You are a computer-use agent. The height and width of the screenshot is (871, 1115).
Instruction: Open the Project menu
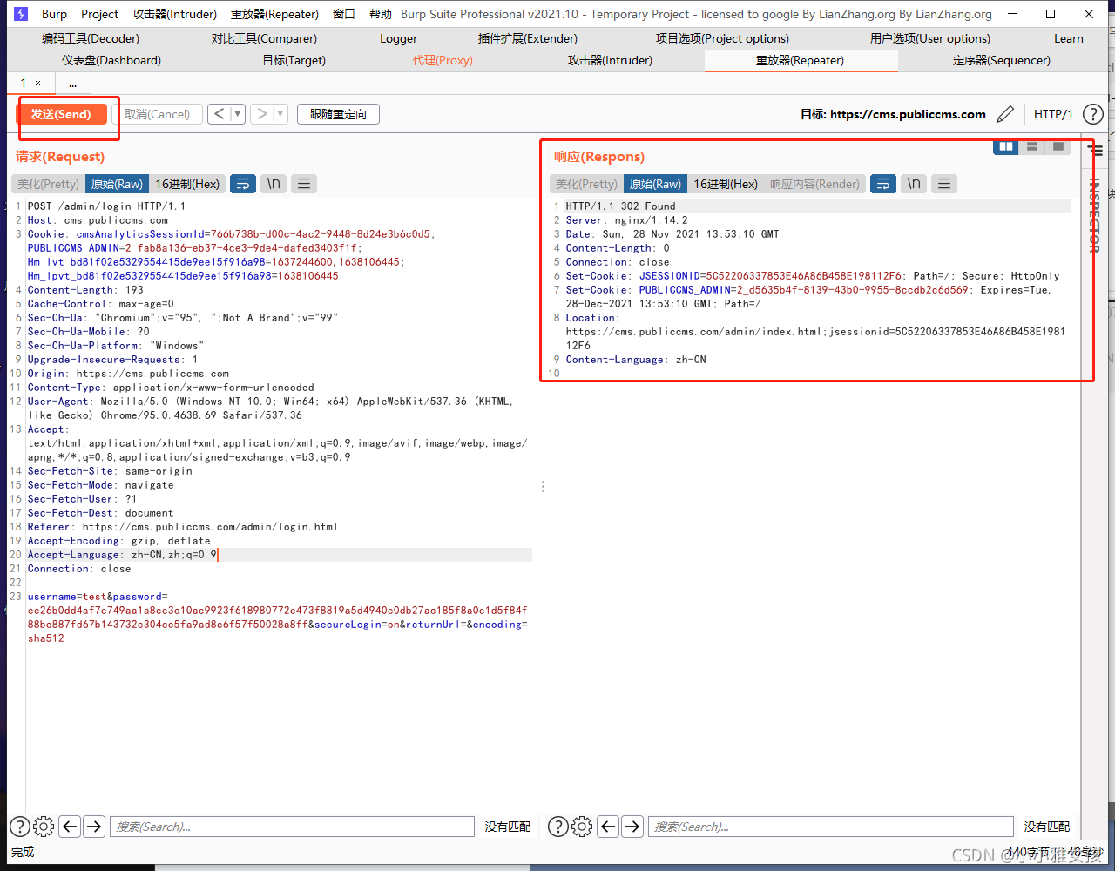pos(99,14)
